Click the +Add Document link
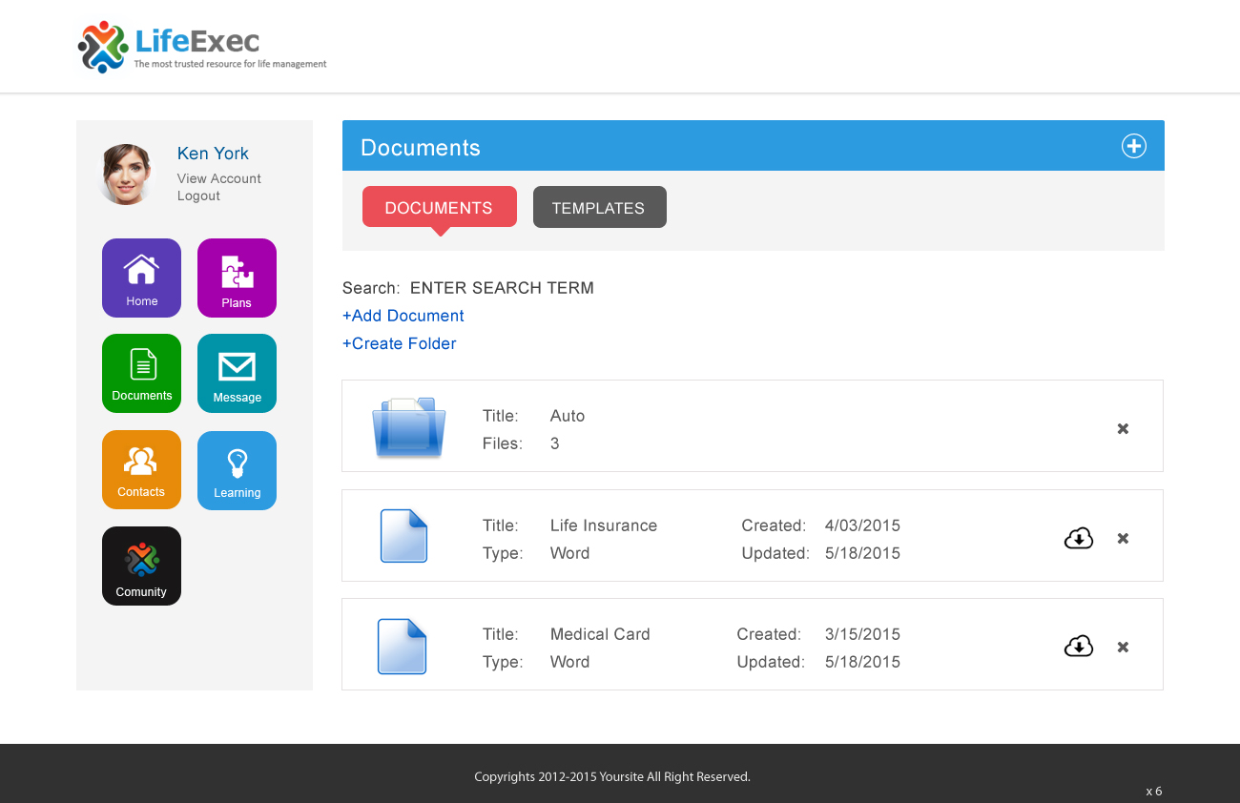Screen dimensions: 1240x803 pos(403,316)
